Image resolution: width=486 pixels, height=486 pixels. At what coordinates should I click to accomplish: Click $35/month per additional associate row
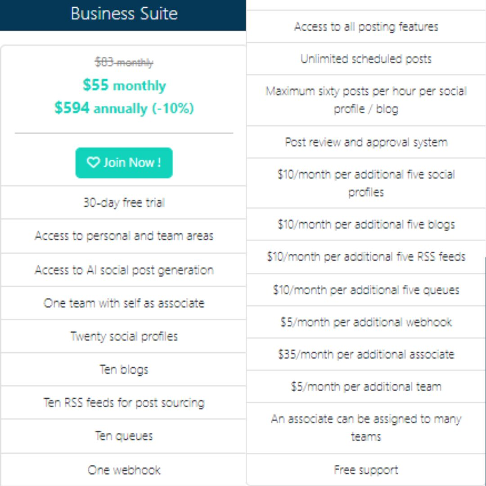click(x=366, y=354)
